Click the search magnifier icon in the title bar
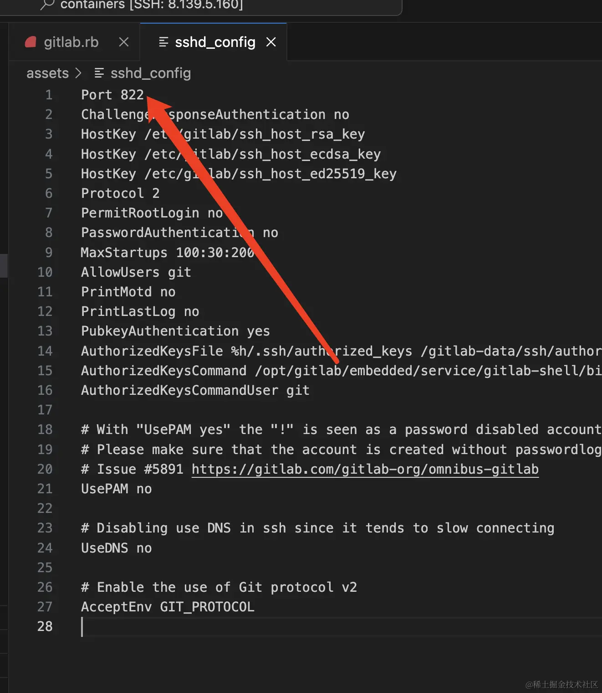The image size is (602, 693). tap(47, 5)
